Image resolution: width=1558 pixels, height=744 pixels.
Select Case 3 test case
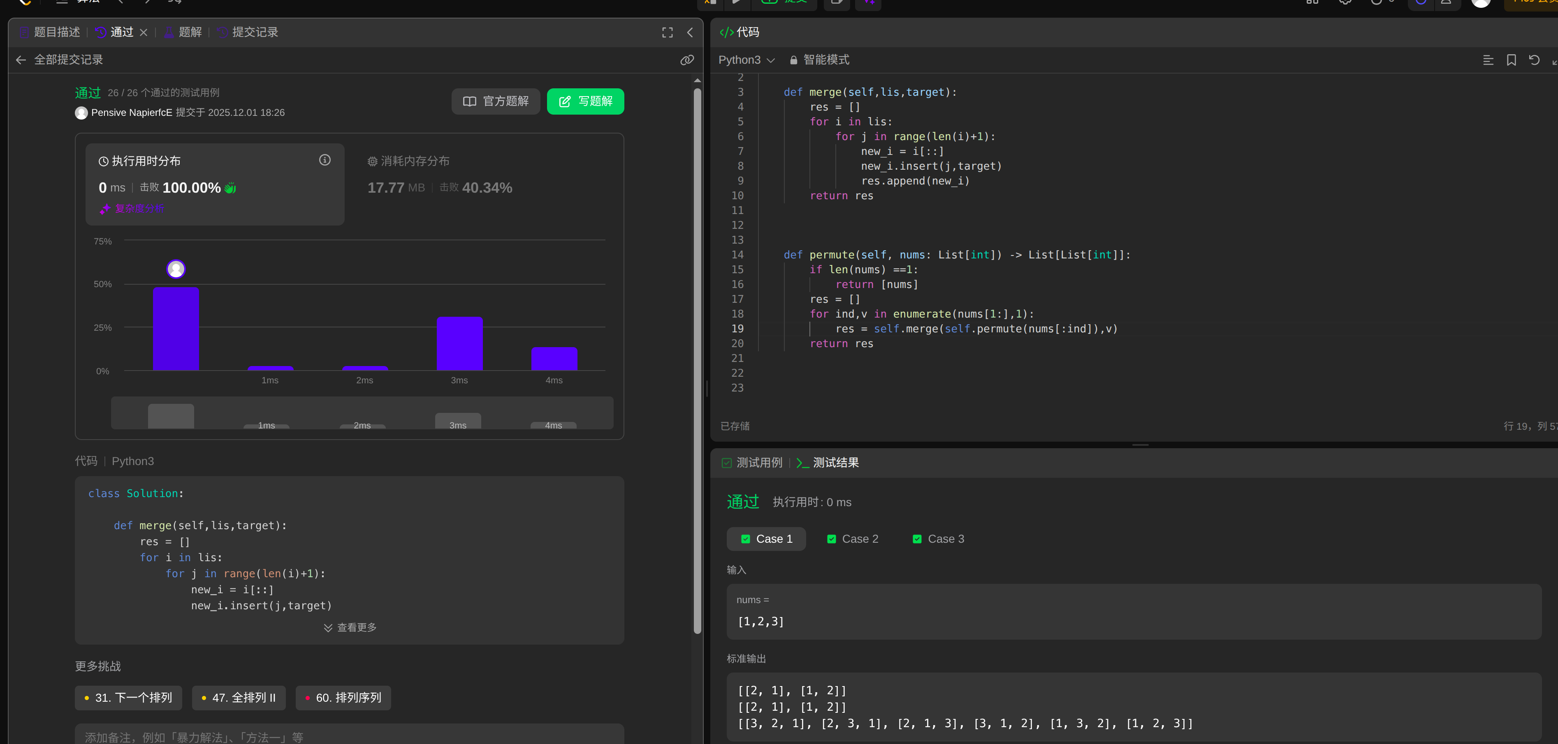[x=938, y=539]
